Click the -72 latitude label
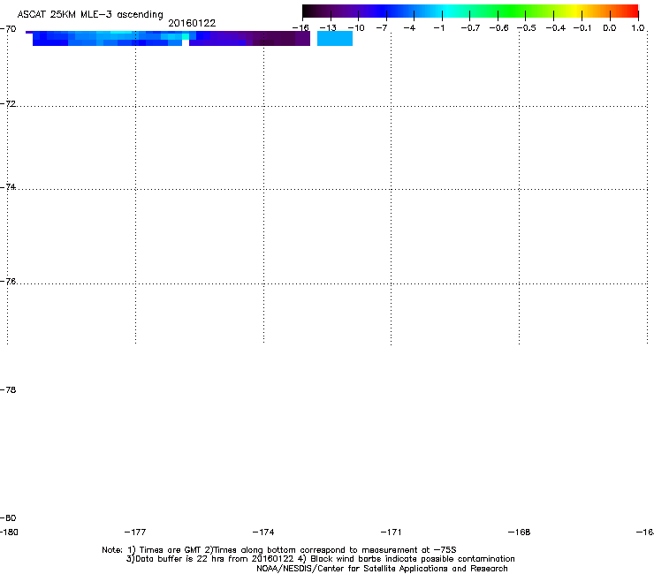This screenshot has height=574, width=654. [8, 103]
